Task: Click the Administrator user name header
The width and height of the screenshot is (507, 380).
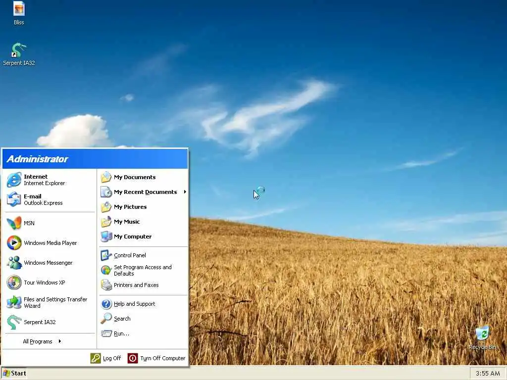Action: point(37,159)
